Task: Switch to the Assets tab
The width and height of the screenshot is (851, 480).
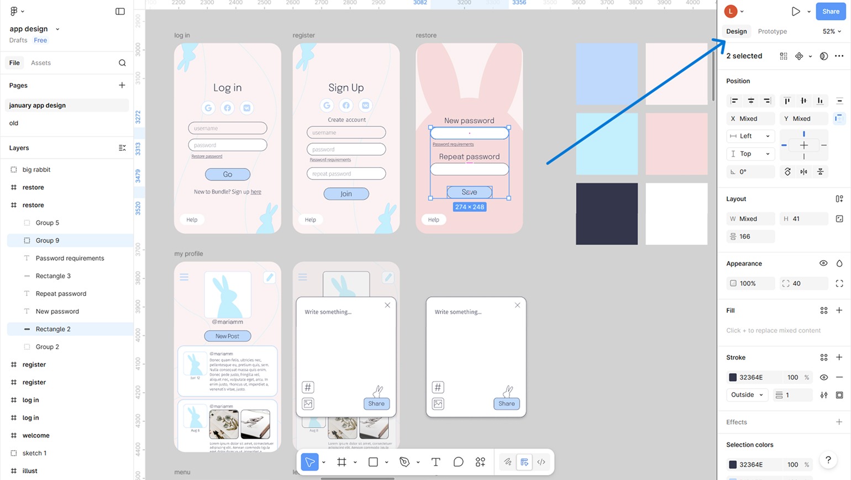Action: (x=41, y=63)
